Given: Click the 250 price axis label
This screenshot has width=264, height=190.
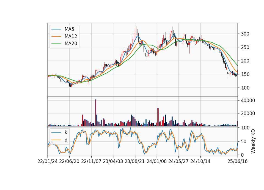Looking at the screenshot, I should (245, 47).
